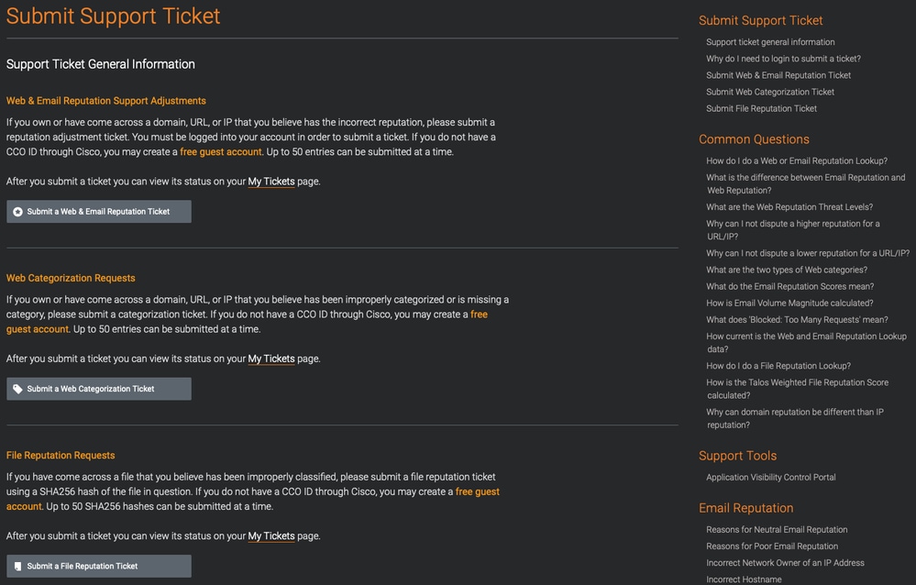This screenshot has height=585, width=916.
Task: Click the Submit Support Ticket sidebar heading
Action: coord(761,20)
